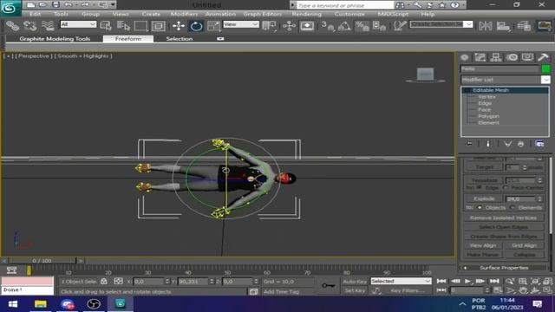
Task: Click the Unlink Selection tool
Action: pyautogui.click(x=30, y=26)
